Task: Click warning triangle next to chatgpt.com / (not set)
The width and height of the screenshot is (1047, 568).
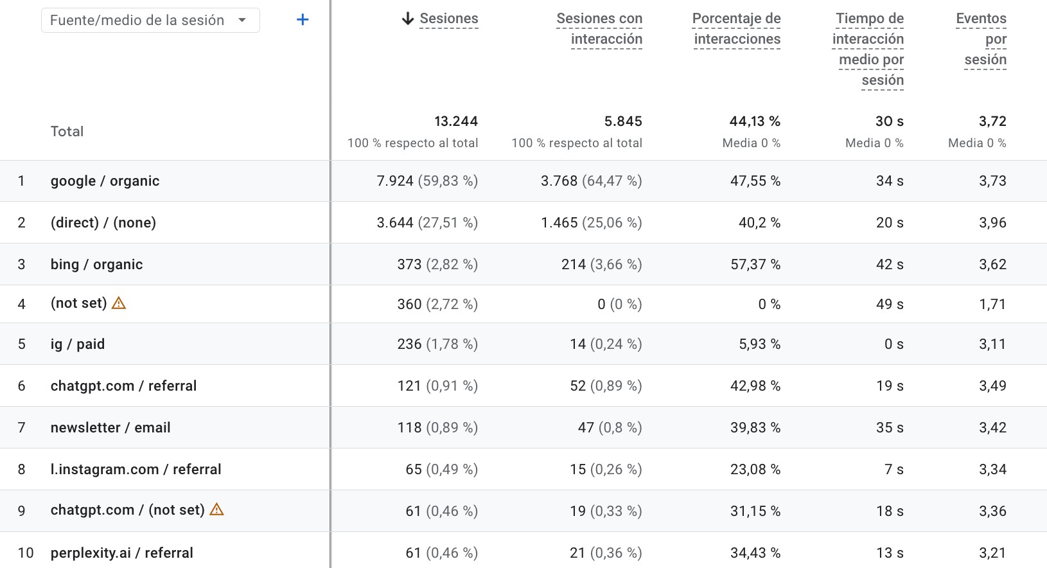Action: coord(217,510)
